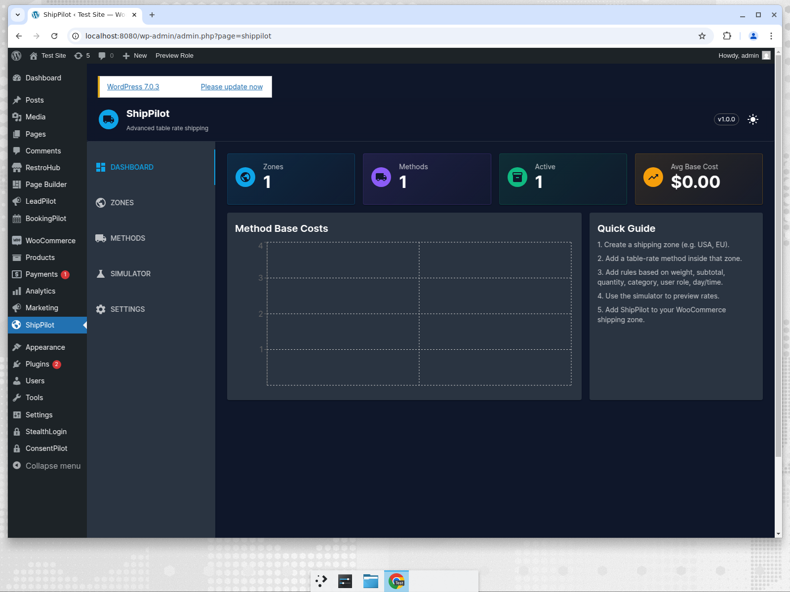
Task: Click the Chrome icon in taskbar
Action: pos(396,581)
